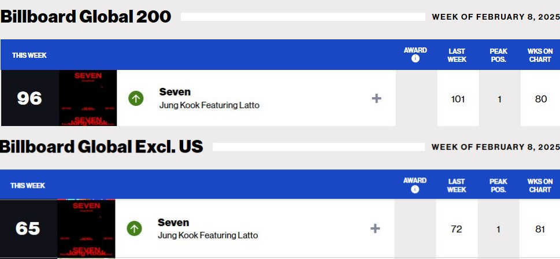The height and width of the screenshot is (259, 560).
Task: Click the Seven song title at rank 65
Action: point(173,223)
